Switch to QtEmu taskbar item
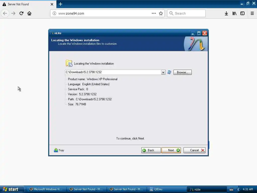The width and height of the screenshot is (257, 193). (x=167, y=189)
